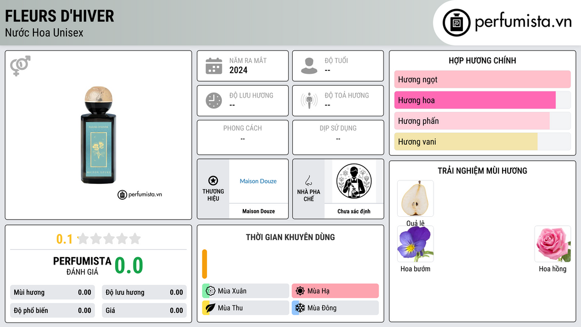The height and width of the screenshot is (327, 581).
Task: Click the Phong cách info box
Action: click(243, 137)
